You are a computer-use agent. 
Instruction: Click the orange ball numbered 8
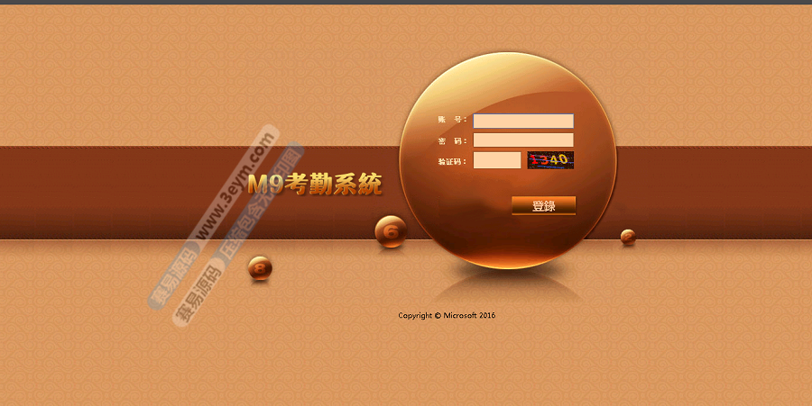point(260,267)
